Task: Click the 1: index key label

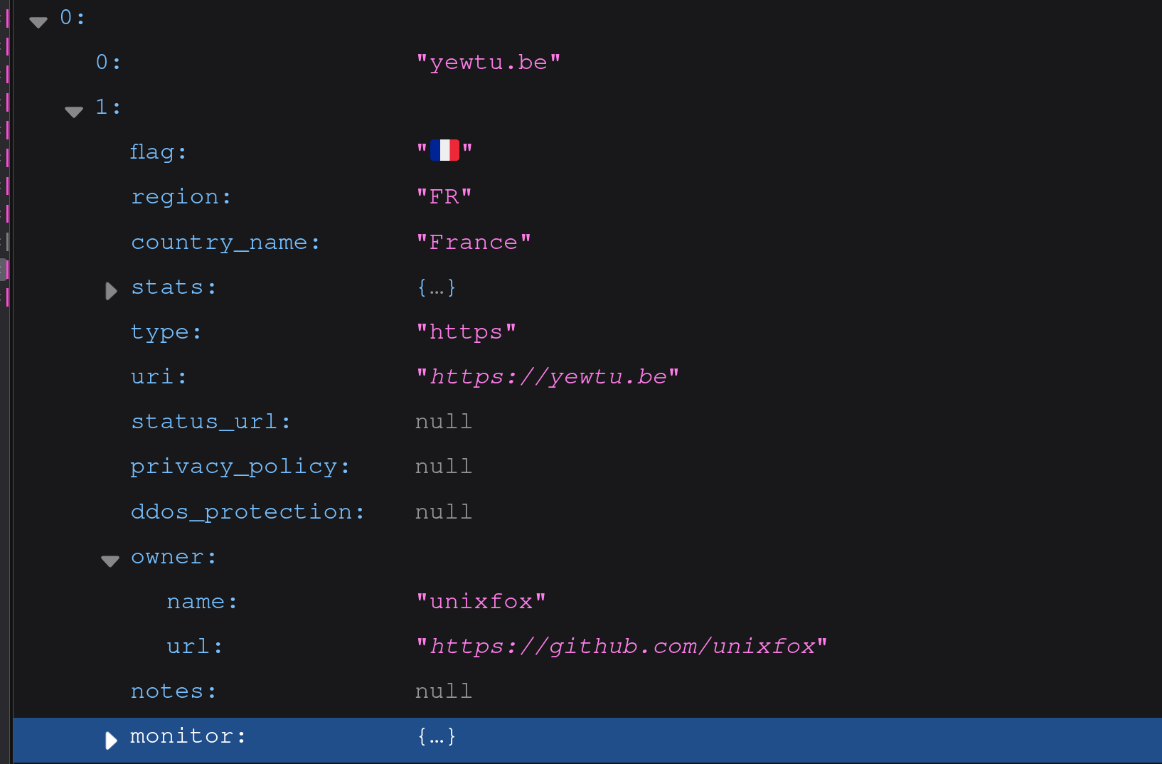Action: [109, 107]
